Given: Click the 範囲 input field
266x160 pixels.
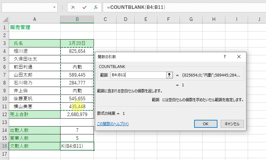Looking at the screenshot, I should [x=138, y=75].
